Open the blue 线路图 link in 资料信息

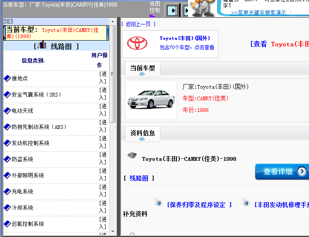[139, 178]
